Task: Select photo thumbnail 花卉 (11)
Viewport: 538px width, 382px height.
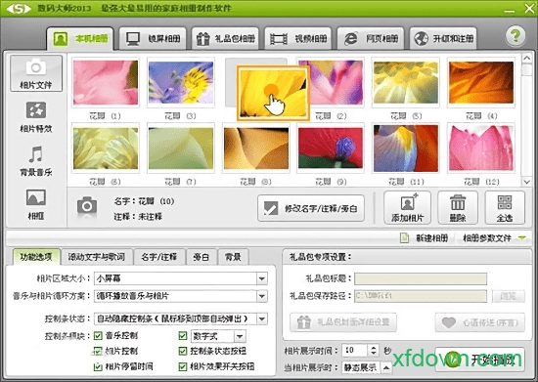Action: (406, 148)
